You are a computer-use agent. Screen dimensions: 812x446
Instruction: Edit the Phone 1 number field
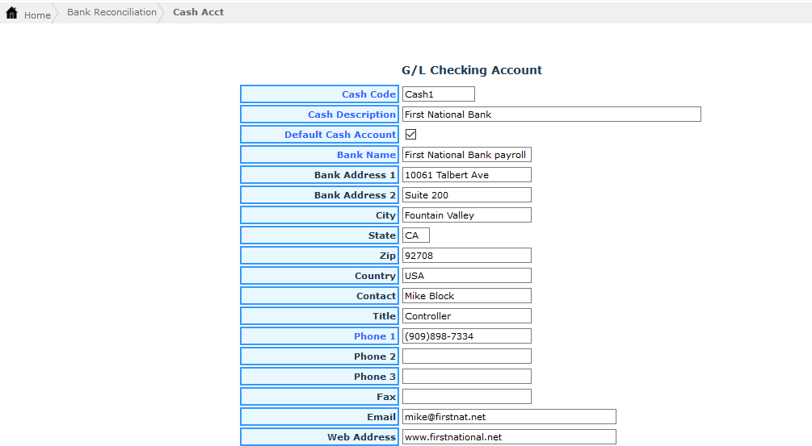coord(466,336)
